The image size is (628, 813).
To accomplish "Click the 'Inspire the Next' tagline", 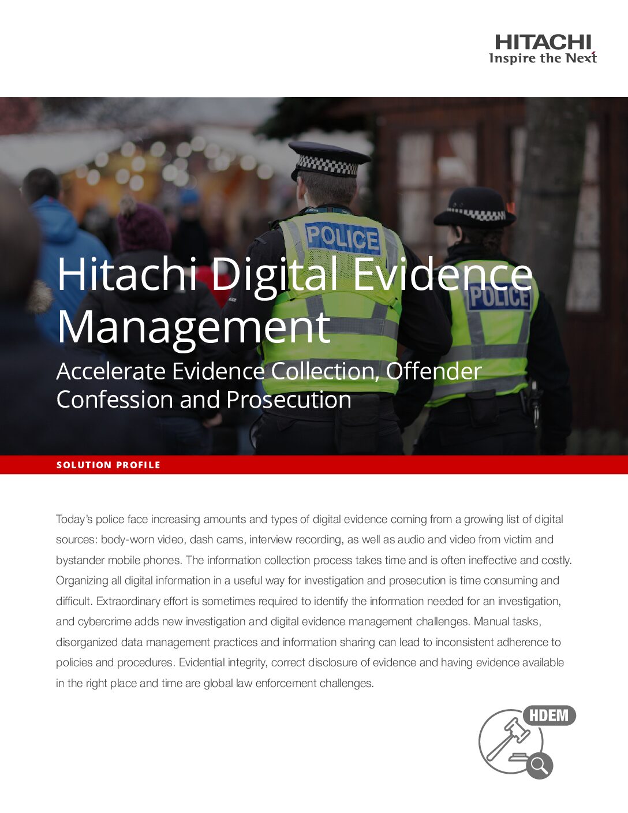I will pyautogui.click(x=543, y=58).
